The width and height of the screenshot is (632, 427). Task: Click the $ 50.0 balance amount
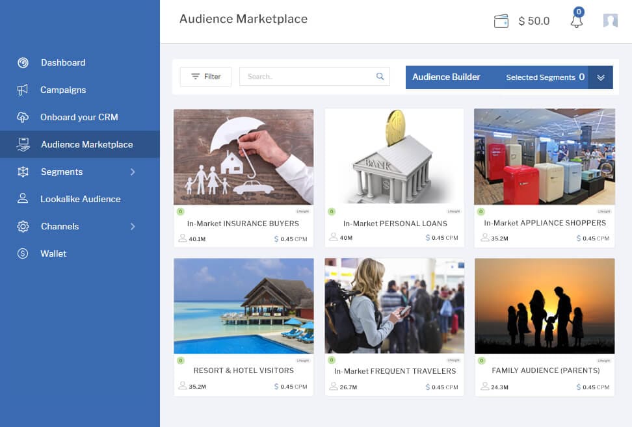pyautogui.click(x=534, y=21)
